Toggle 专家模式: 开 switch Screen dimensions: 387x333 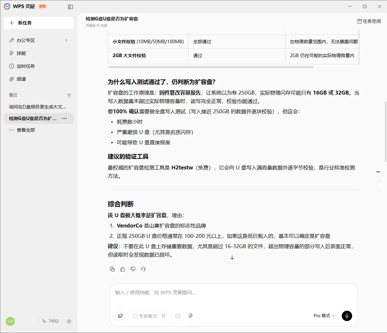149,316
